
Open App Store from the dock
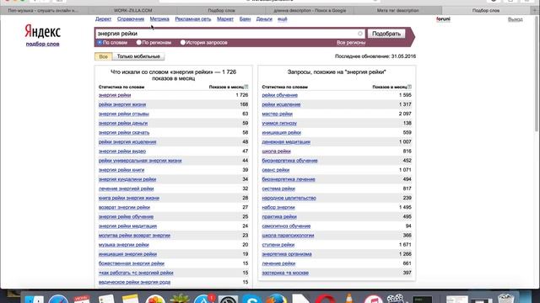[204, 299]
